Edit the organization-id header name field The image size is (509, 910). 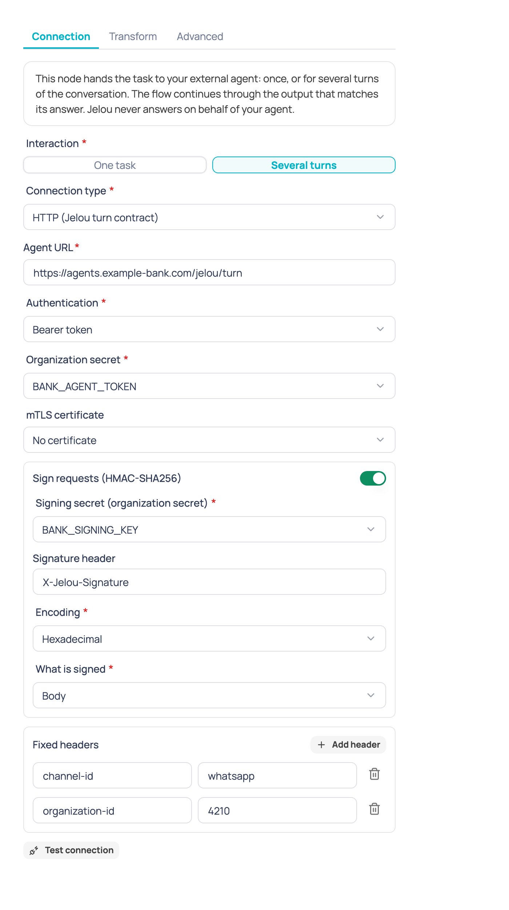(112, 810)
